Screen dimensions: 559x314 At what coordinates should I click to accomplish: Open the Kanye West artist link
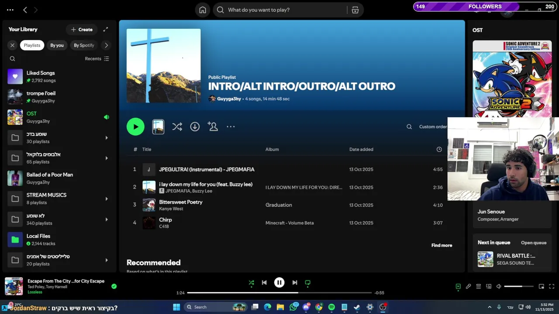coord(171,209)
